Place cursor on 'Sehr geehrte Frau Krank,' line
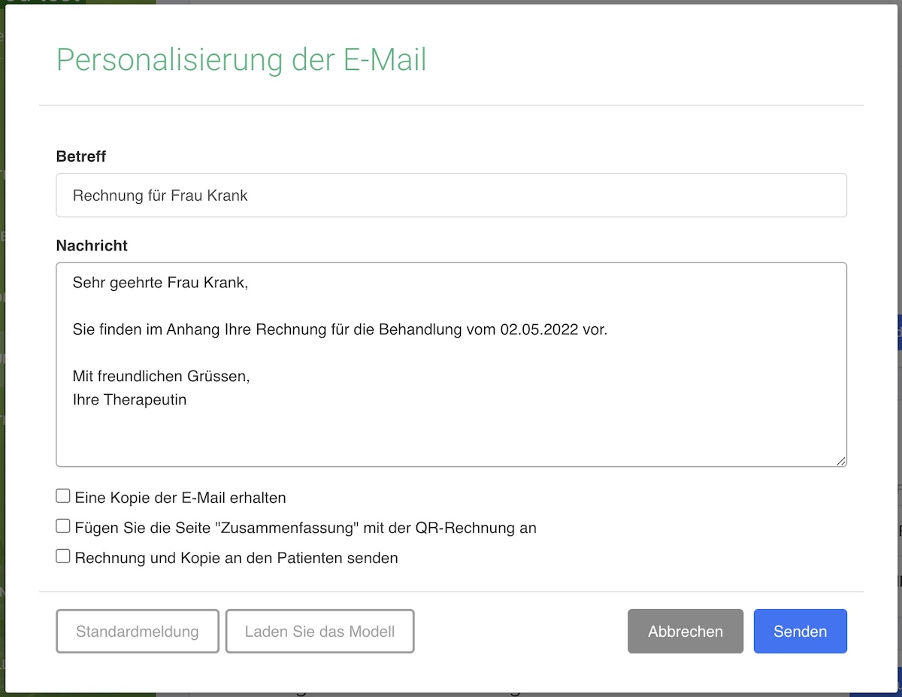The image size is (902, 697). [x=160, y=283]
